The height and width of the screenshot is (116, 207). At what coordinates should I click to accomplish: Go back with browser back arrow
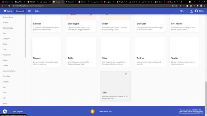(2, 6)
